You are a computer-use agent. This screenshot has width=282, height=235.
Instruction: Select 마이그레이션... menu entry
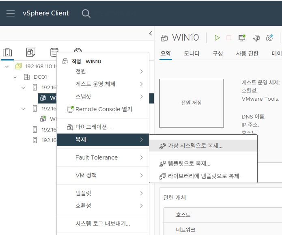pyautogui.click(x=103, y=127)
